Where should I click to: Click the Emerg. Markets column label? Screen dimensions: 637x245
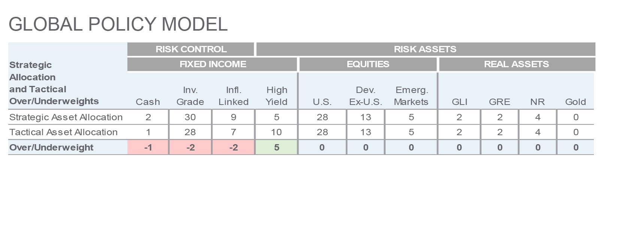tap(411, 96)
